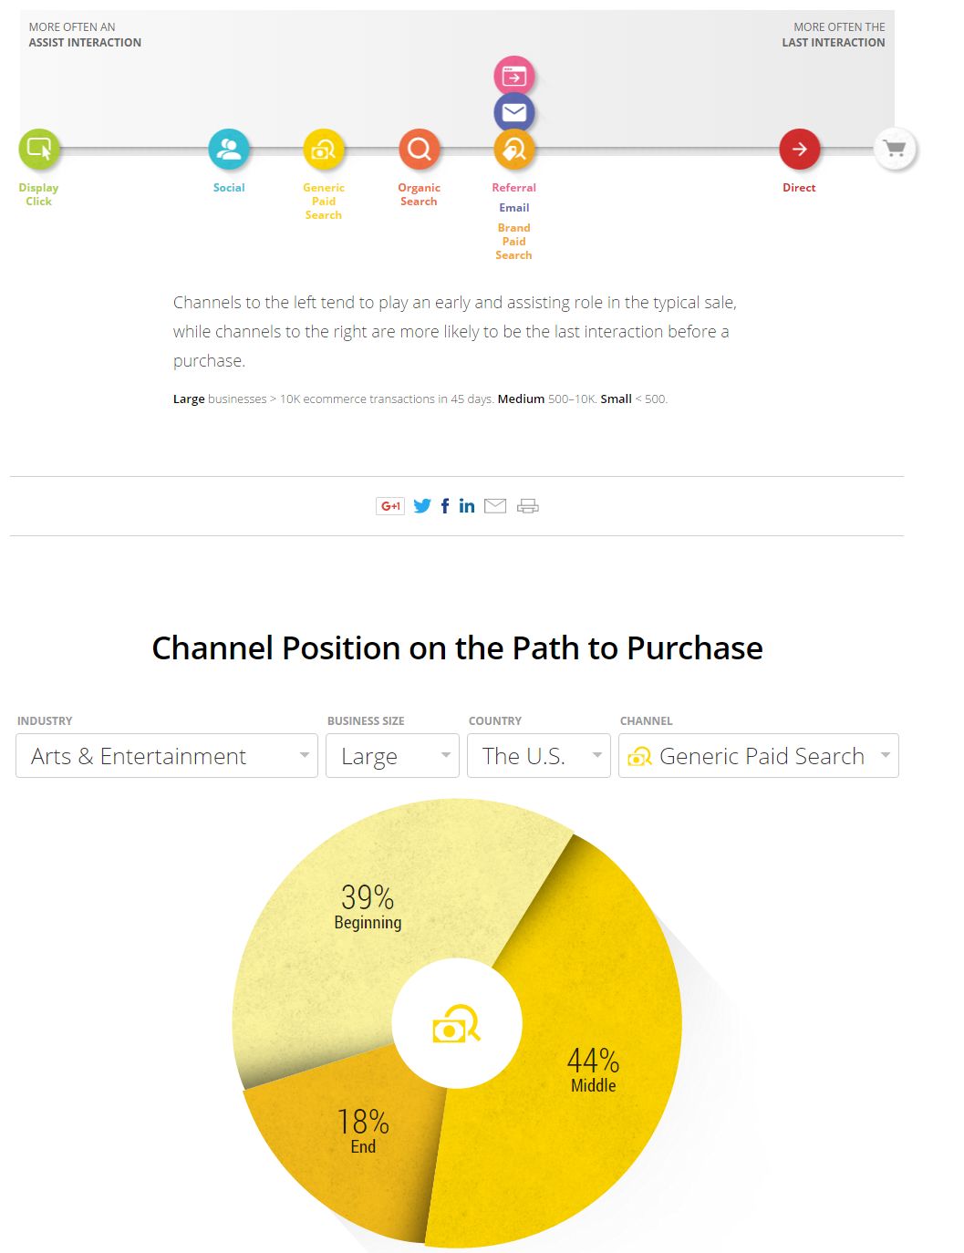The width and height of the screenshot is (964, 1253).
Task: Share via the LinkedIn icon
Action: click(x=467, y=506)
